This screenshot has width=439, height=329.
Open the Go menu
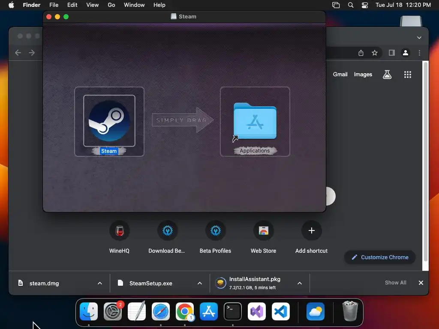(111, 5)
